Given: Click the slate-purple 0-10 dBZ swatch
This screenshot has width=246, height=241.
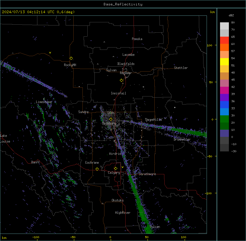Looking at the screenshot, I should tap(224, 133).
